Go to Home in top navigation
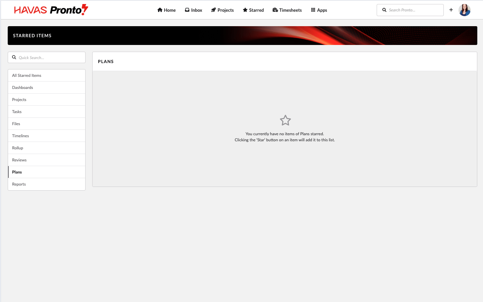This screenshot has width=483, height=302. (x=166, y=10)
